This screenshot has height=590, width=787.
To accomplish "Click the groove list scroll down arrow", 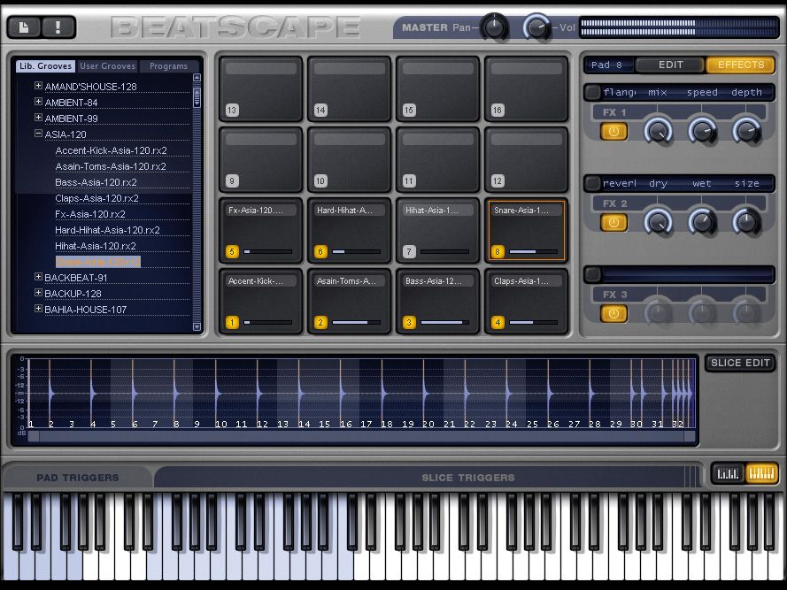I will 197,326.
